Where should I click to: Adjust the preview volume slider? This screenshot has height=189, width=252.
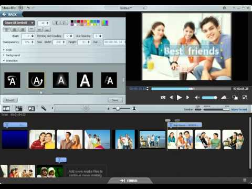[209, 98]
